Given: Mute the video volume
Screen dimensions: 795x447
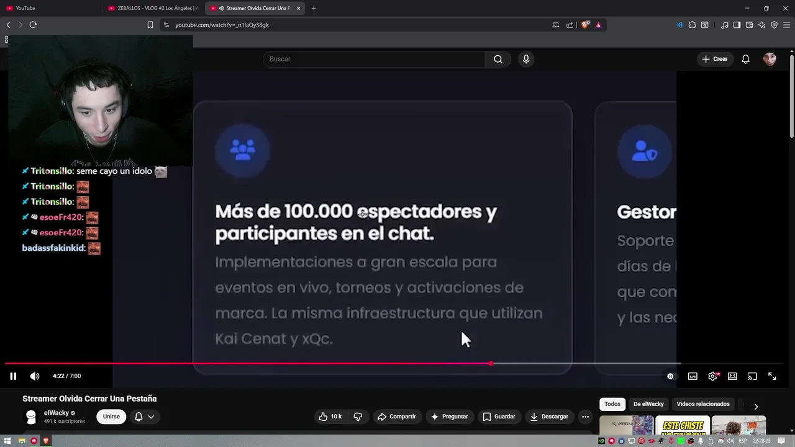Looking at the screenshot, I should (x=35, y=376).
